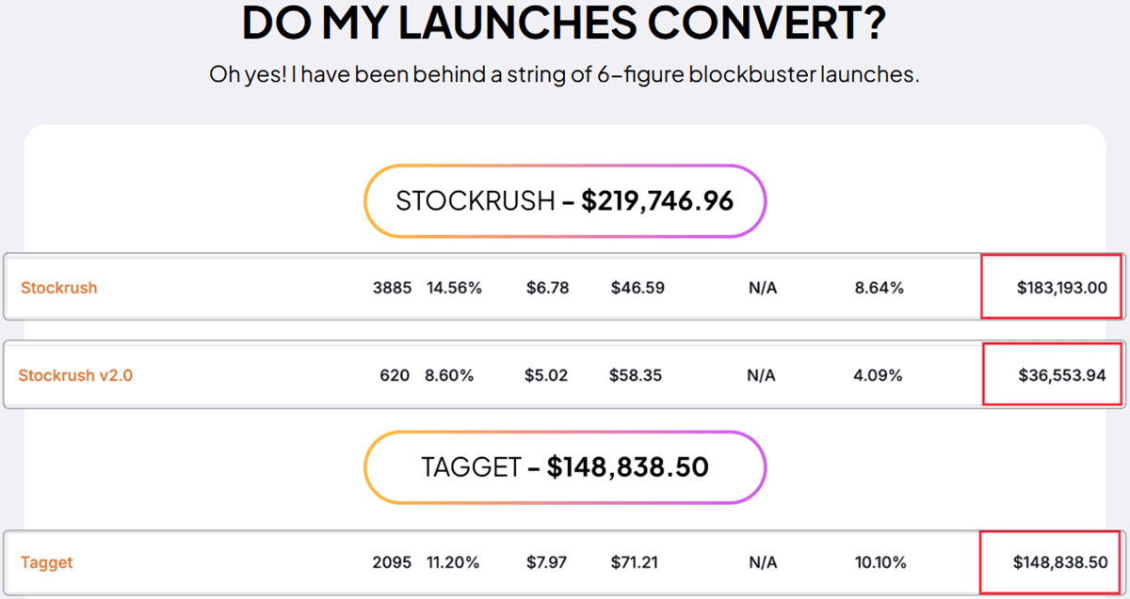The width and height of the screenshot is (1130, 599).
Task: Click the $71.21 value in Tagget row
Action: (x=635, y=563)
